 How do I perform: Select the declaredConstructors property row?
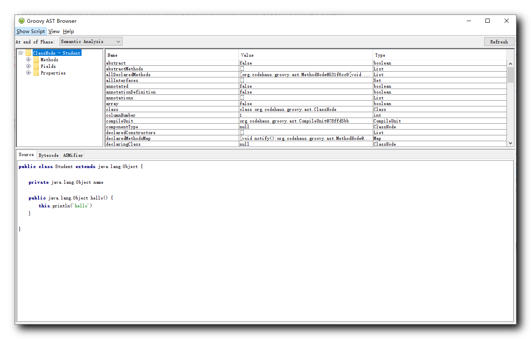(x=306, y=132)
